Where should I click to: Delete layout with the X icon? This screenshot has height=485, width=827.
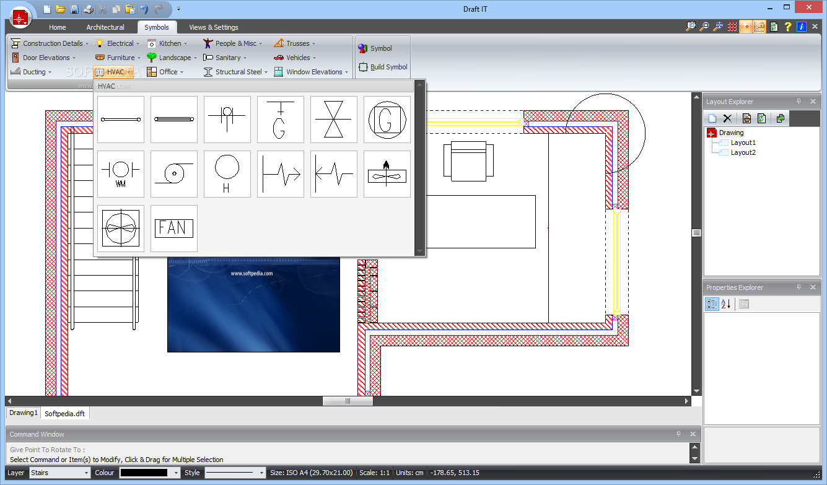click(727, 118)
